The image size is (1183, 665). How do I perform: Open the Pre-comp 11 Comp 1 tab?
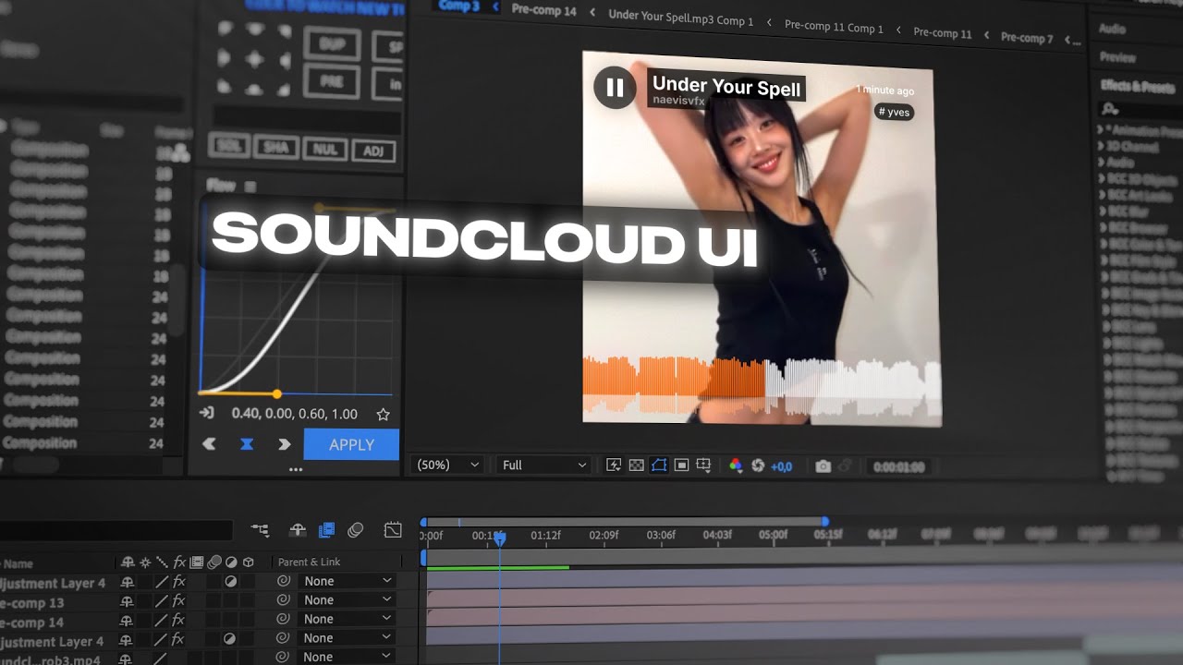(x=834, y=27)
